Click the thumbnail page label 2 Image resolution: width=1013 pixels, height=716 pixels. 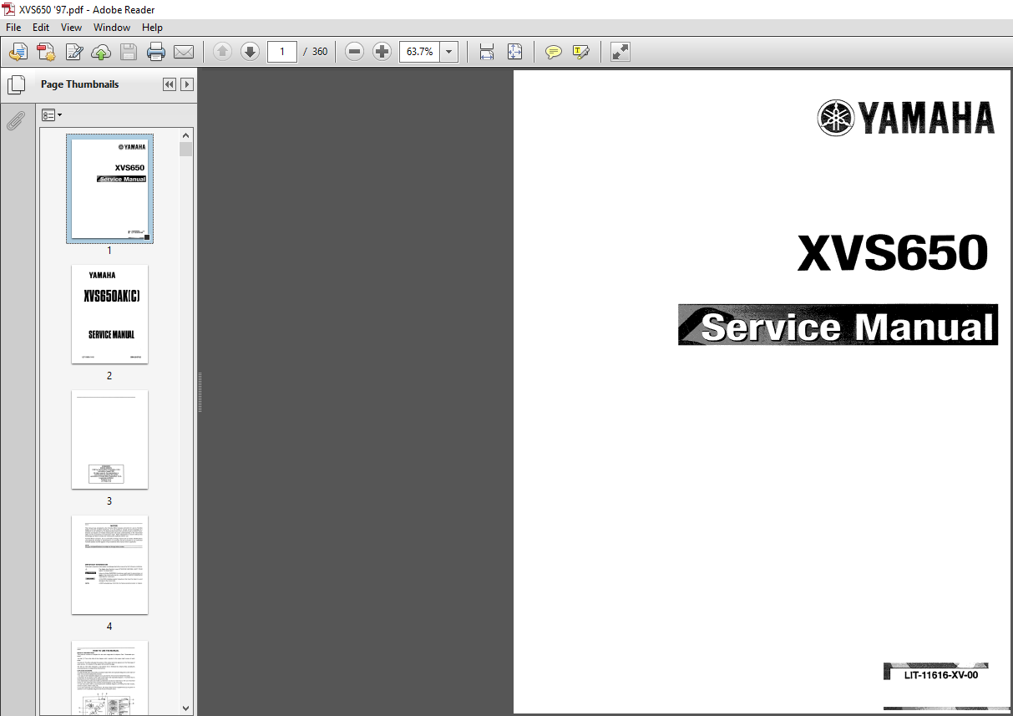tap(109, 376)
